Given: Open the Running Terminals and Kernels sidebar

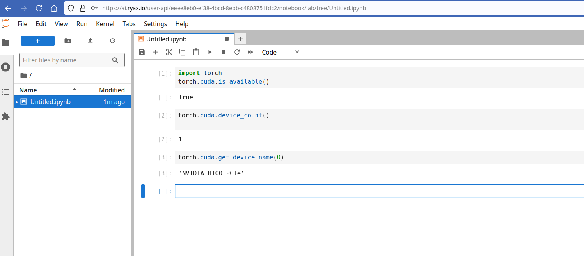Looking at the screenshot, I should 5,67.
